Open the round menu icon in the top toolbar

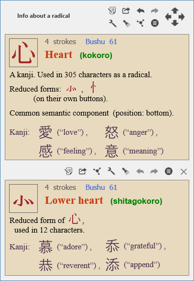[x=155, y=23]
